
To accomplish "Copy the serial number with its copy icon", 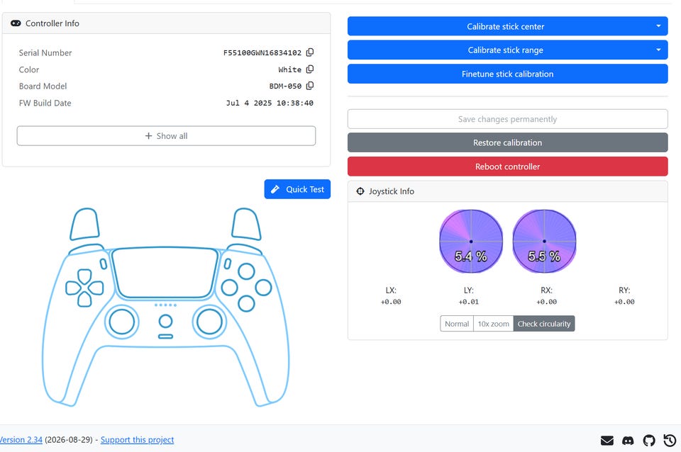I will pos(310,52).
